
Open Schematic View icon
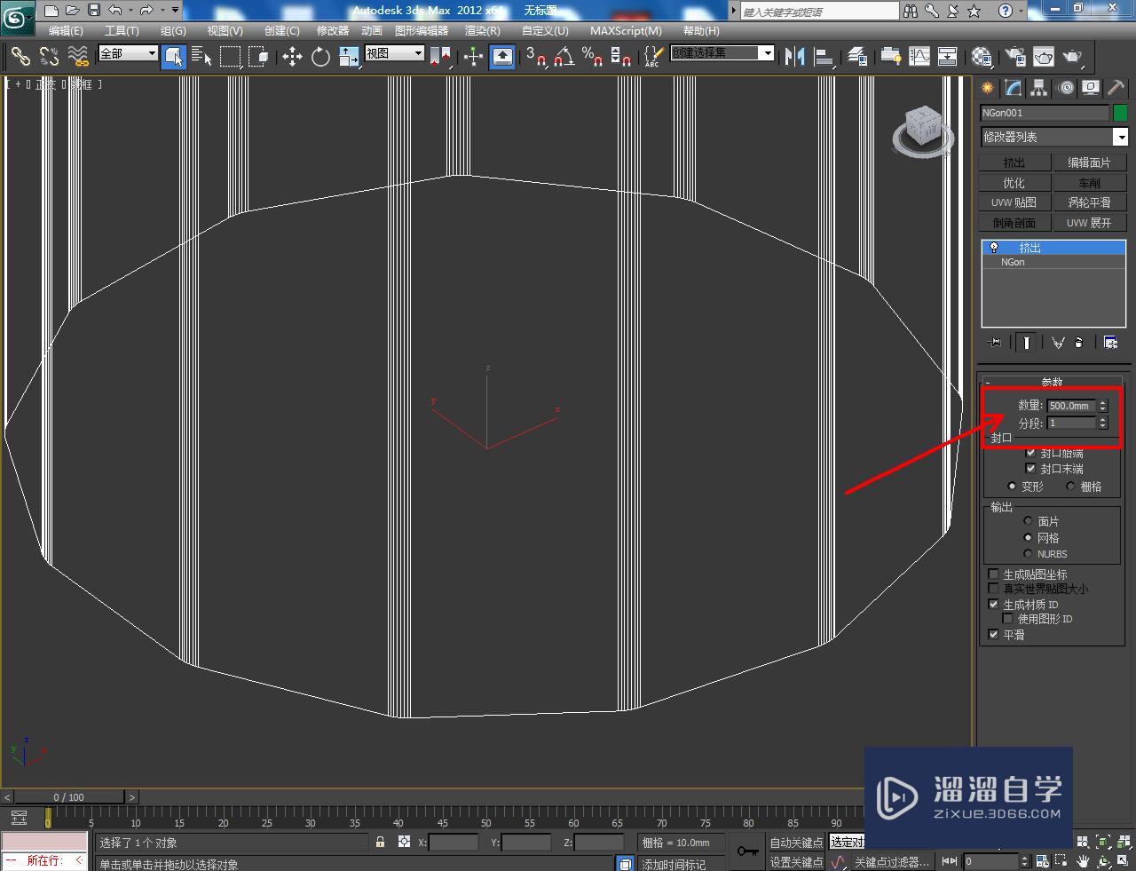pyautogui.click(x=948, y=57)
